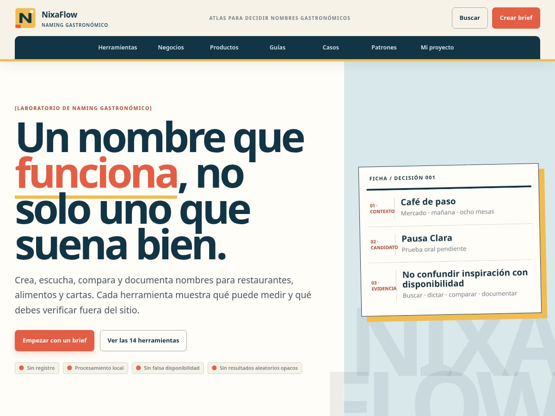Screen dimensions: 555x416
Task: Click Atlas para decidir nombres gastronómicos text
Action: coord(280,18)
